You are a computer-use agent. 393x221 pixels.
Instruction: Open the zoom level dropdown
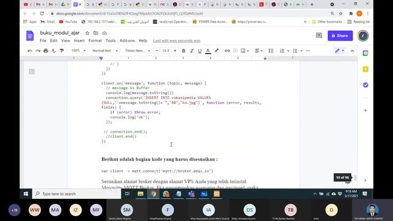pos(78,50)
